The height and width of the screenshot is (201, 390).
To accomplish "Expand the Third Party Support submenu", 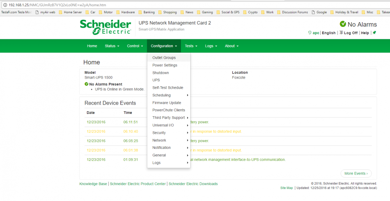I will click(169, 117).
